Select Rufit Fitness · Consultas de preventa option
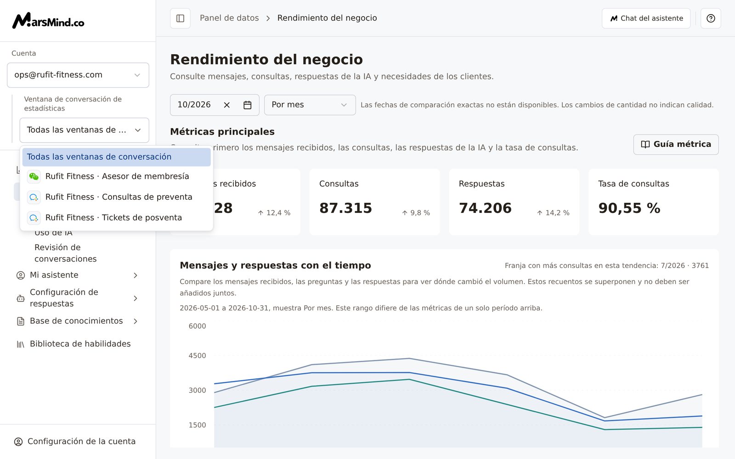 (x=117, y=197)
